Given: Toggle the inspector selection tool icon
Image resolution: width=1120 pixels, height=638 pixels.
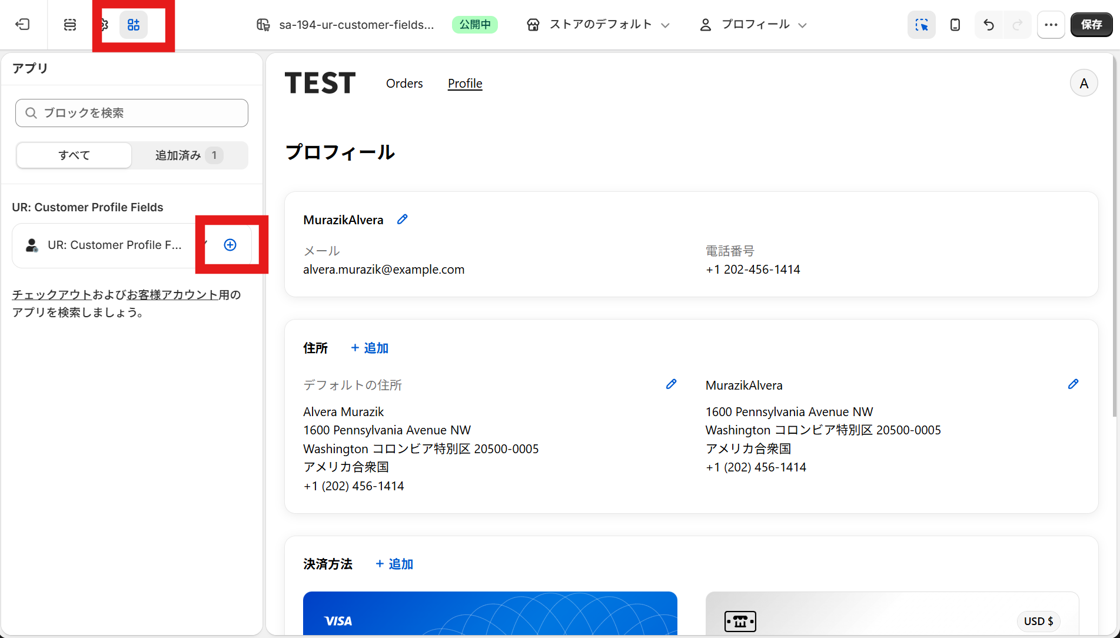Looking at the screenshot, I should pyautogui.click(x=922, y=25).
